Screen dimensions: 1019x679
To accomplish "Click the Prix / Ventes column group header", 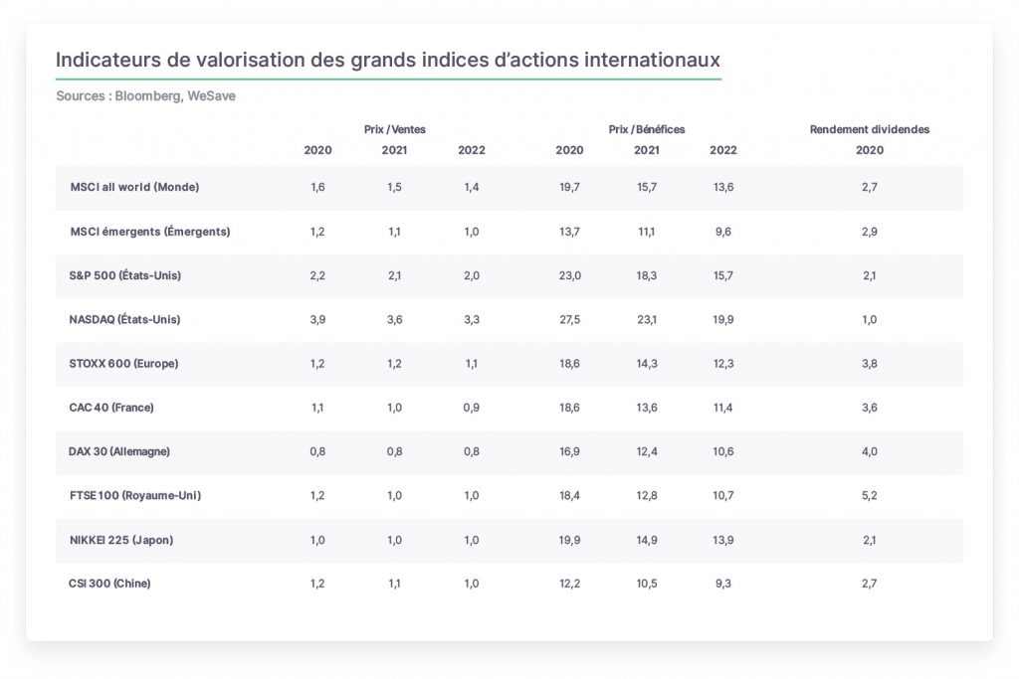I will [x=394, y=129].
